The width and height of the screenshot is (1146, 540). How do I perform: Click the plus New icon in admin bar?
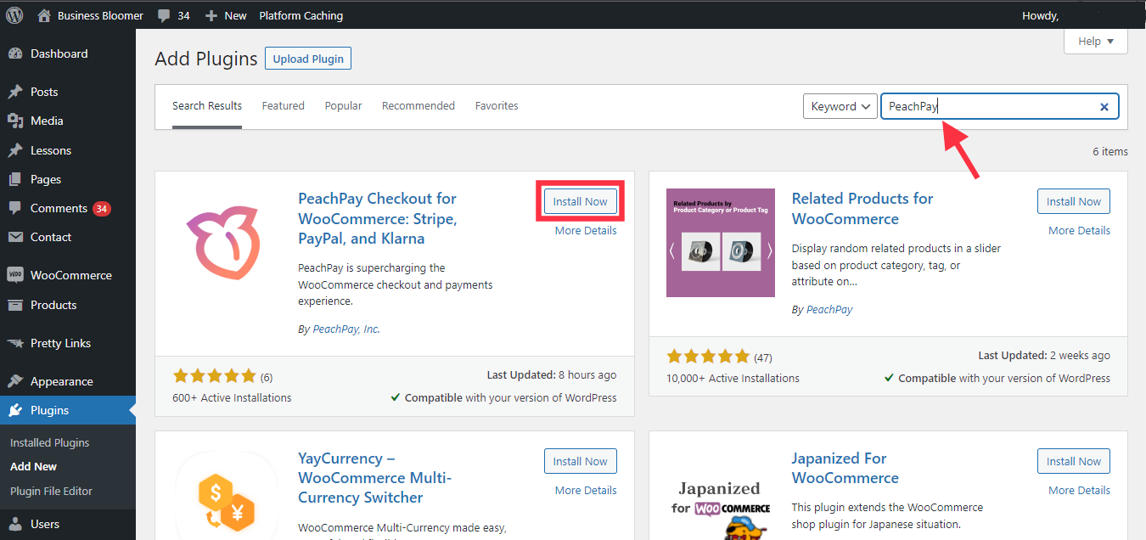tap(212, 15)
